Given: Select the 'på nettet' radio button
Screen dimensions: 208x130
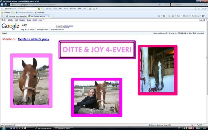Looking at the screenshot, I should click(x=26, y=29).
